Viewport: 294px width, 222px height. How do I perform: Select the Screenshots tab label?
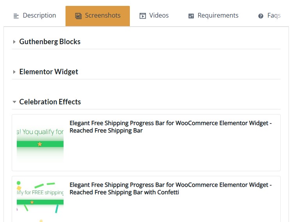(103, 16)
